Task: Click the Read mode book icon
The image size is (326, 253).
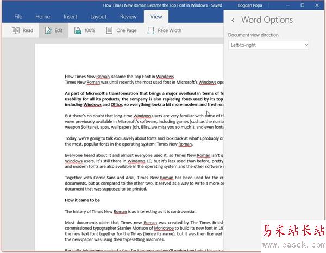Action: tap(16, 30)
